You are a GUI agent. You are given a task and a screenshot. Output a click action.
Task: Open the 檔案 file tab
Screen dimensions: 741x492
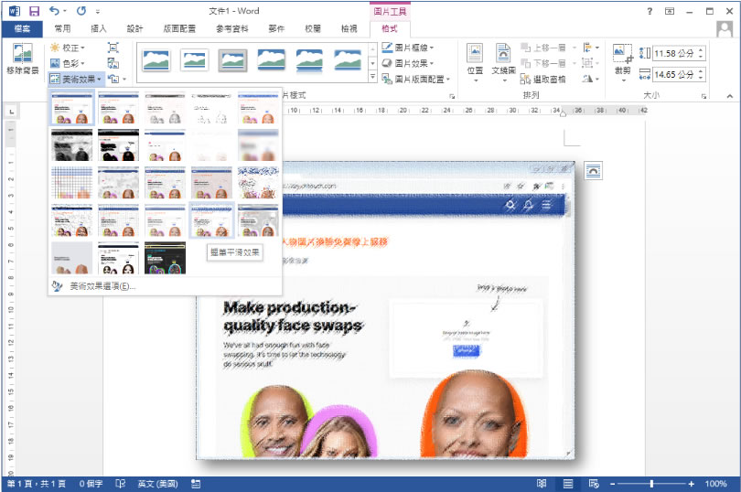[x=22, y=29]
